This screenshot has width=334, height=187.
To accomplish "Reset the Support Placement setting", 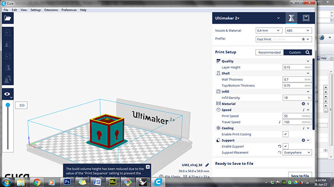I will click(x=279, y=153).
